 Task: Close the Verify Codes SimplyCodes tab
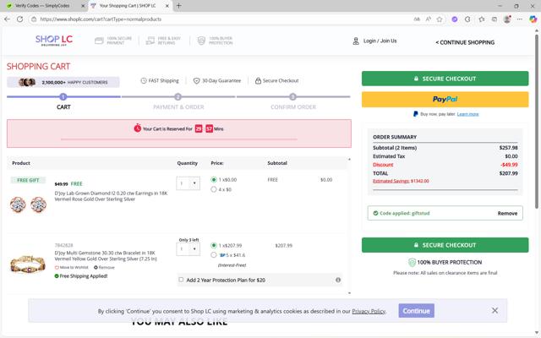pos(83,6)
